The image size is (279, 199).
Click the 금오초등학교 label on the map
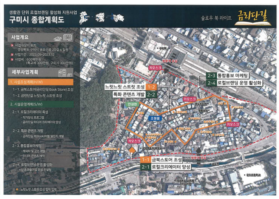253,175
